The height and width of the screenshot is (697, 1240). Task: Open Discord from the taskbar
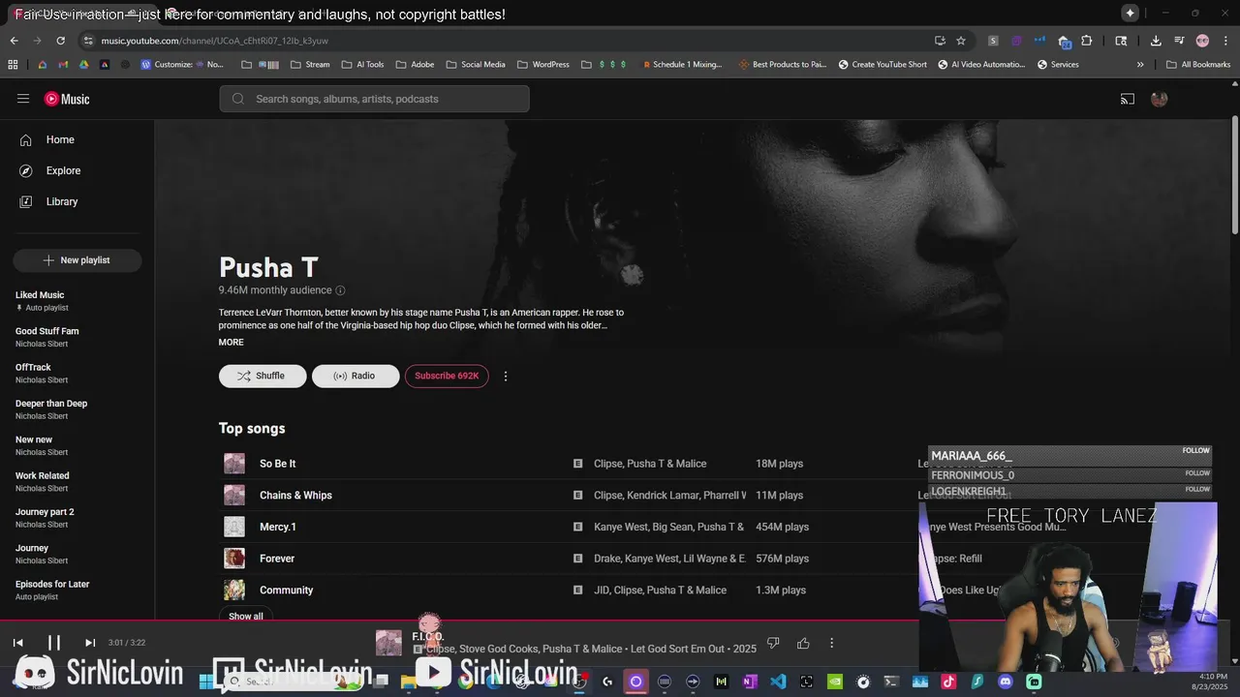(1006, 682)
